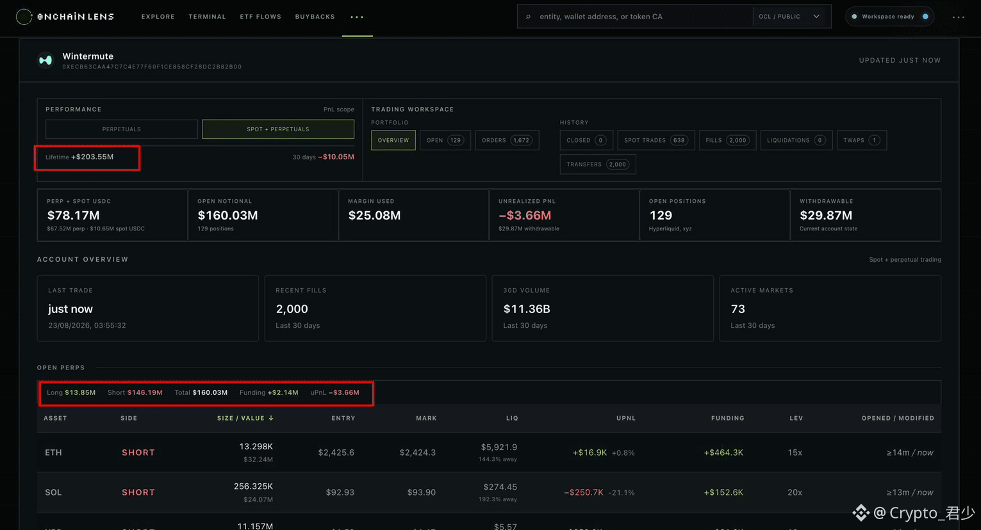Open the Orders 1,672 tab
Viewport: 981px width, 530px height.
click(507, 140)
